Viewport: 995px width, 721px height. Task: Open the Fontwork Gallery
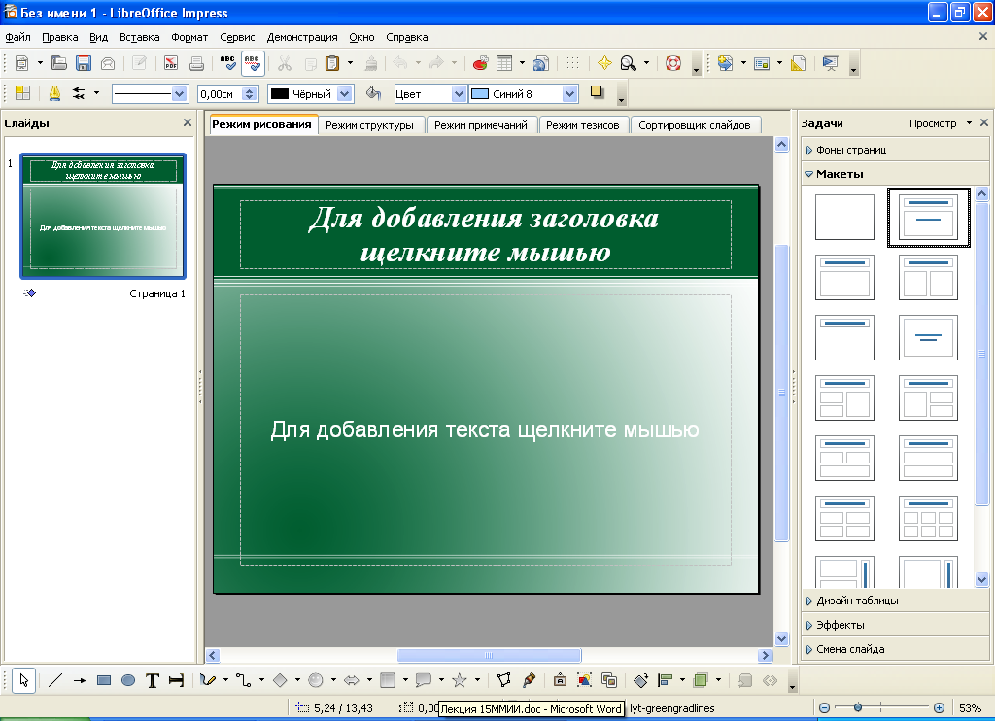[560, 680]
